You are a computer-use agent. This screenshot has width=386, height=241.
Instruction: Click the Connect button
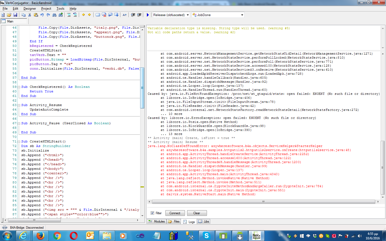pyautogui.click(x=175, y=213)
